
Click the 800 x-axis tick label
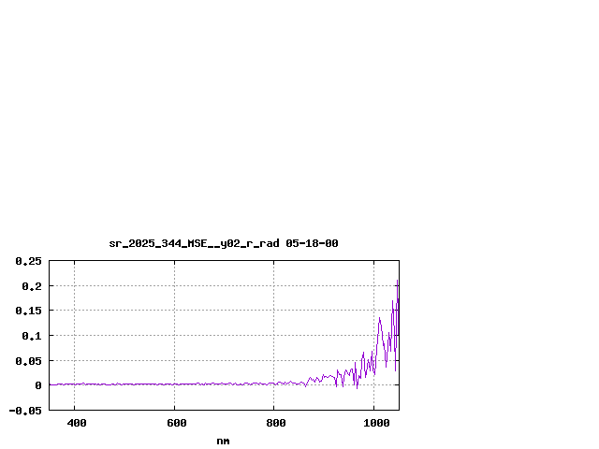[x=274, y=424]
